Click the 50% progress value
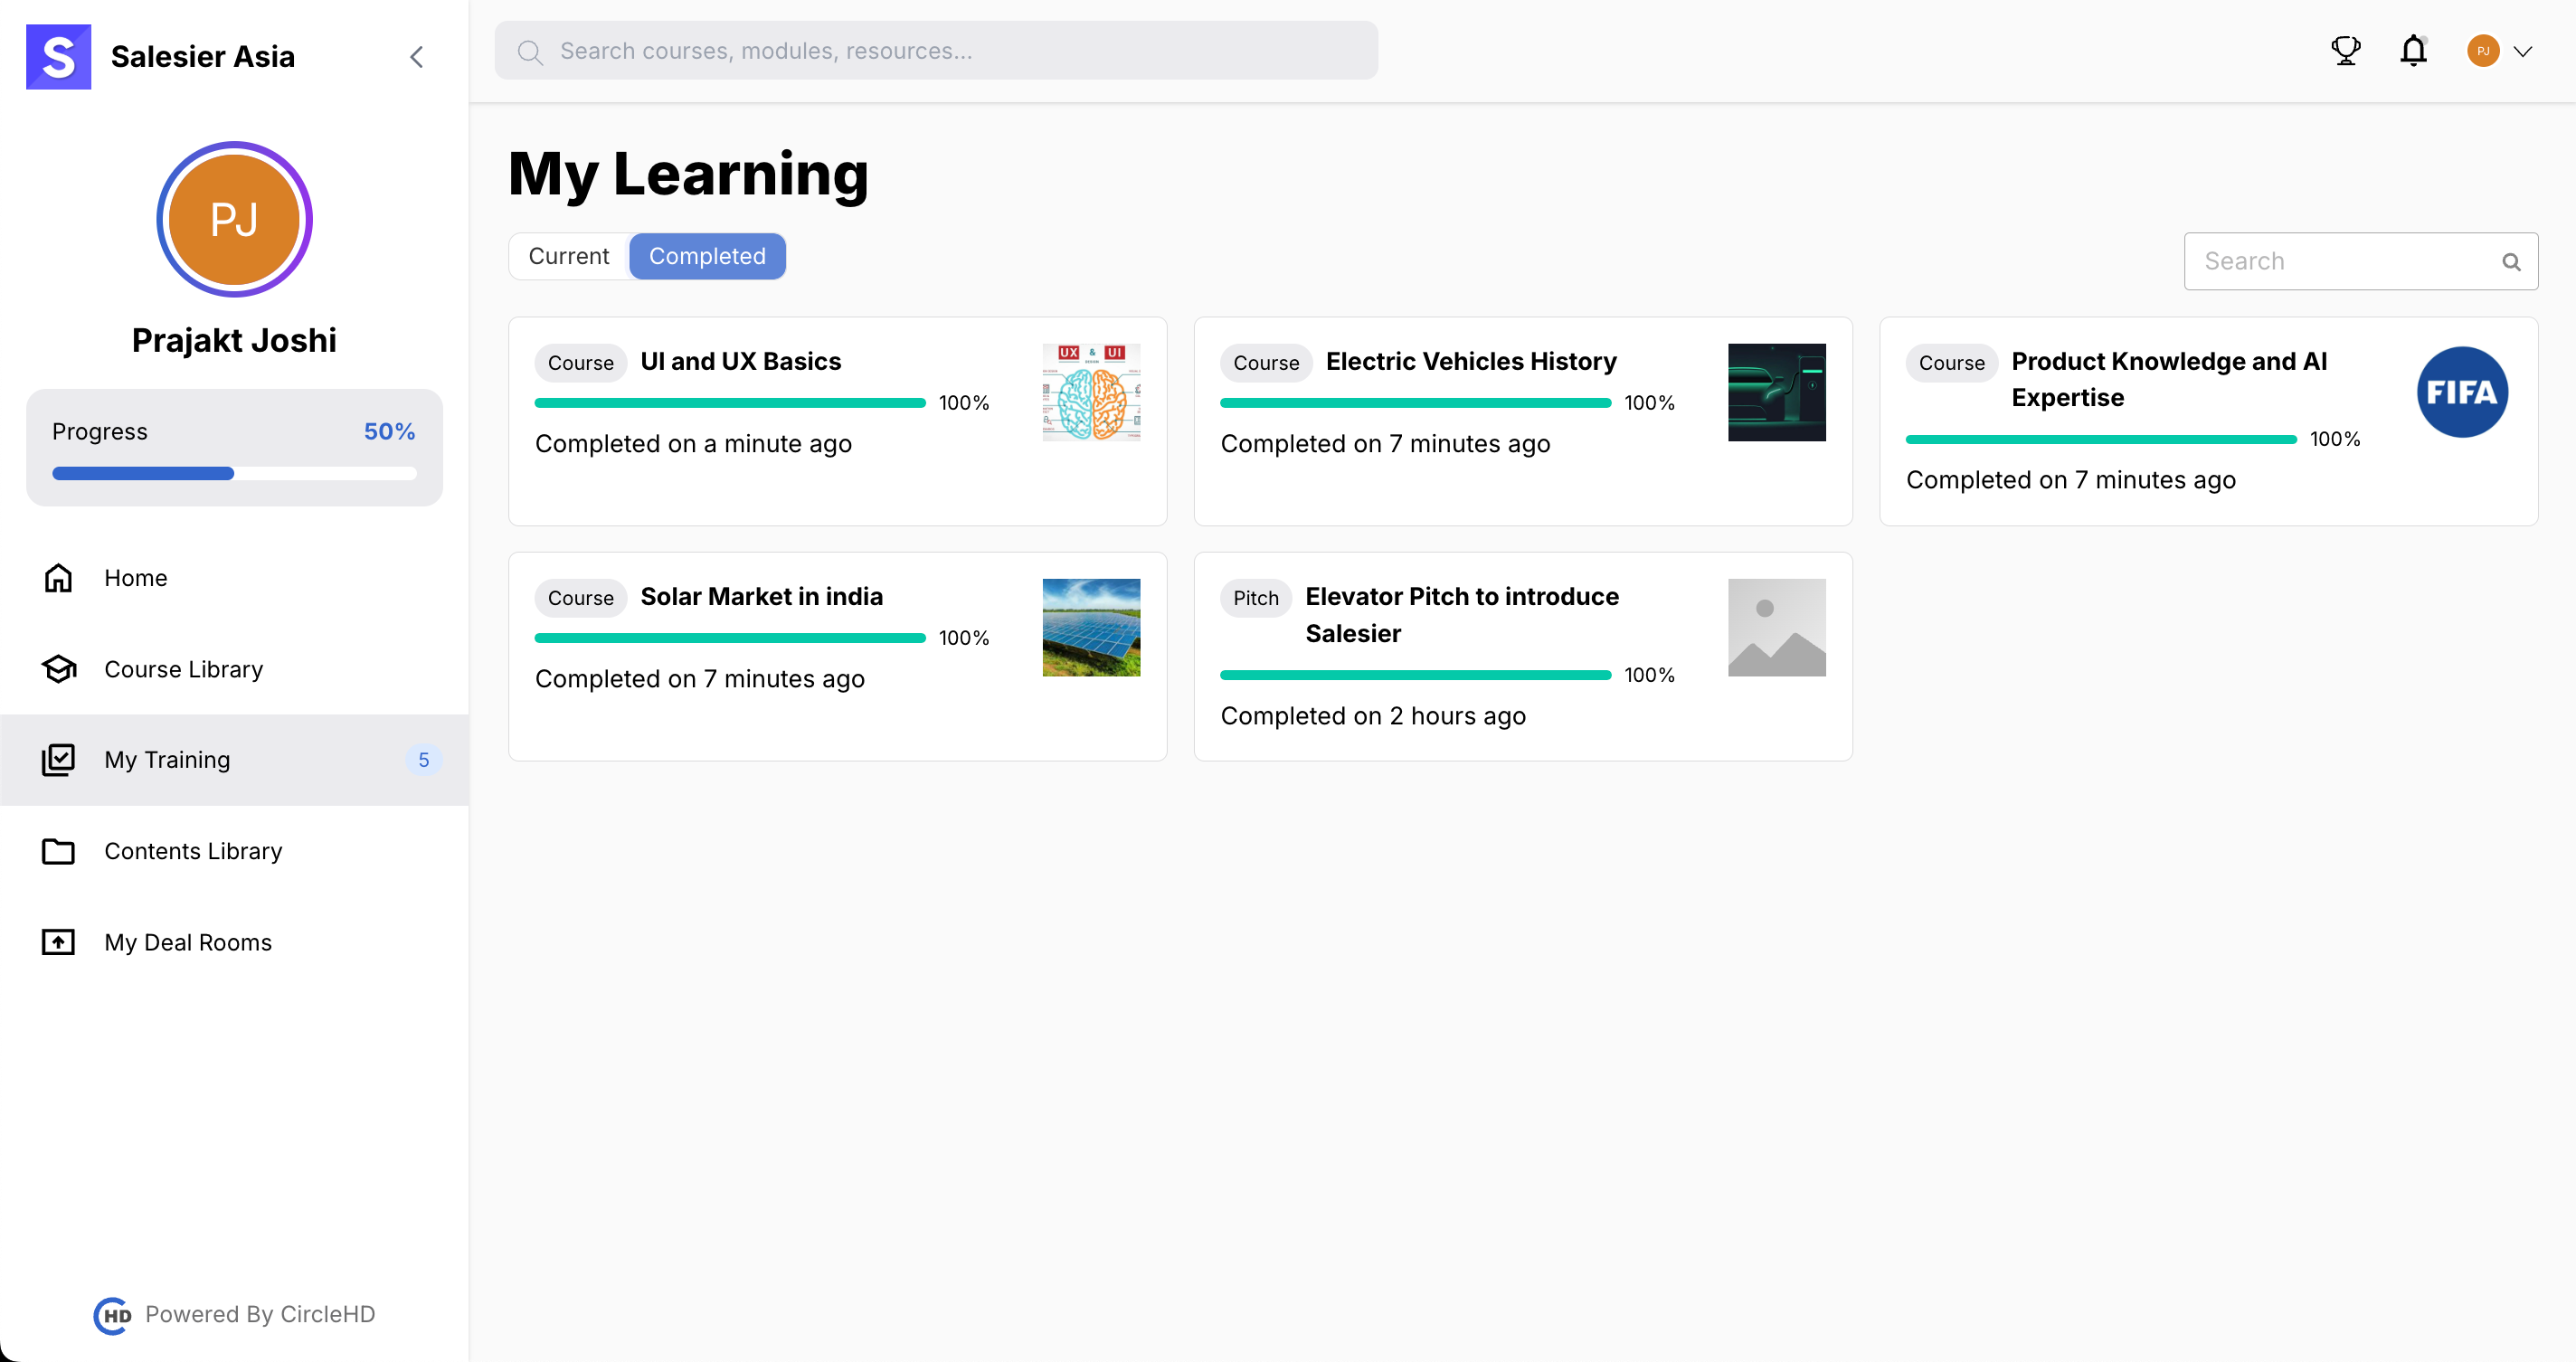Viewport: 2576px width, 1362px height. [389, 431]
